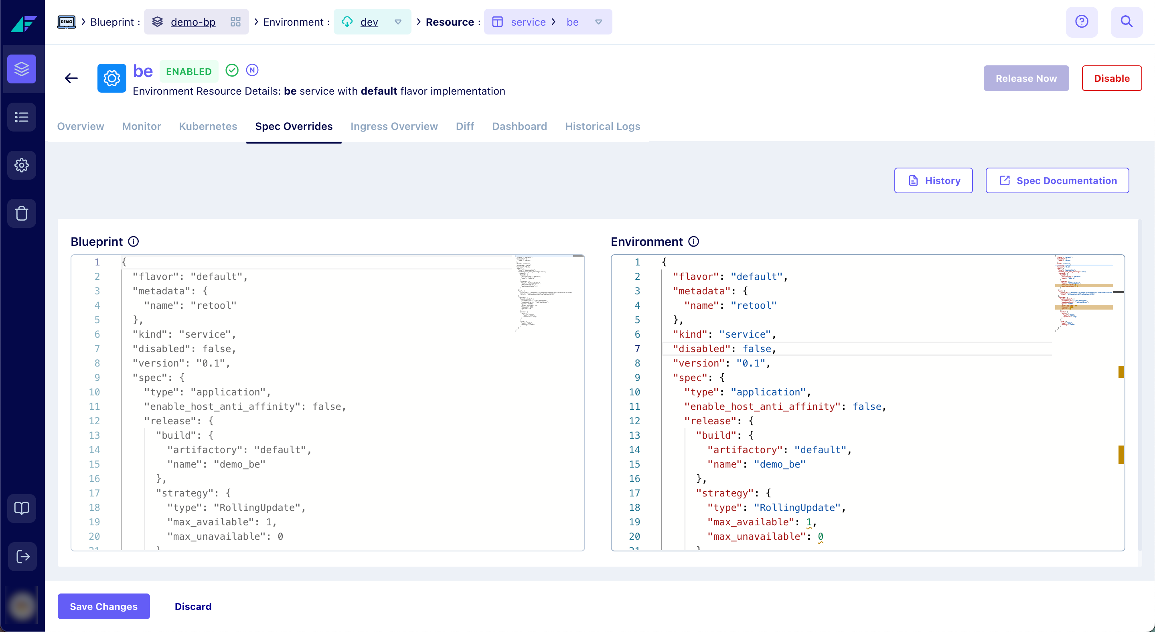The width and height of the screenshot is (1155, 632).
Task: Click Environment line "type": "application"
Action: tap(748, 392)
